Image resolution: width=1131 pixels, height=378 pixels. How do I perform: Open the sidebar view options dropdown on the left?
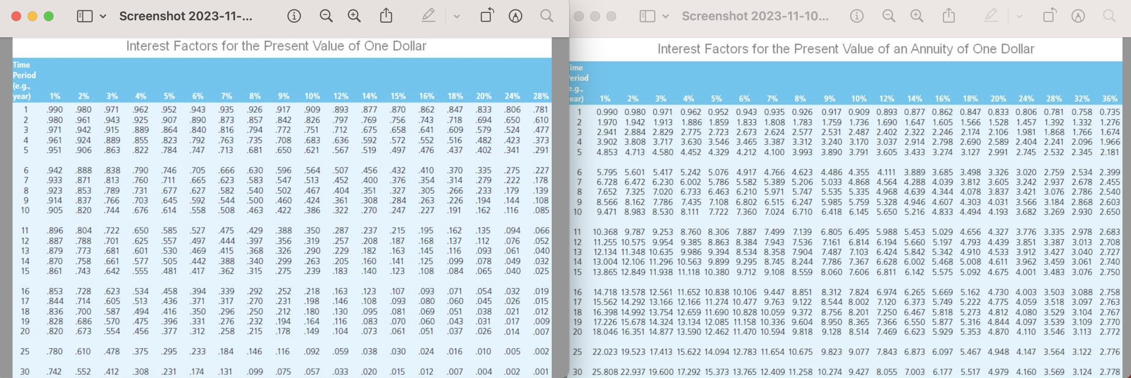click(104, 16)
